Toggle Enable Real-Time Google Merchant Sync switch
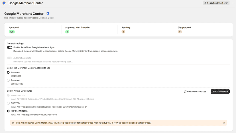The image size is (236, 133). 9,47
